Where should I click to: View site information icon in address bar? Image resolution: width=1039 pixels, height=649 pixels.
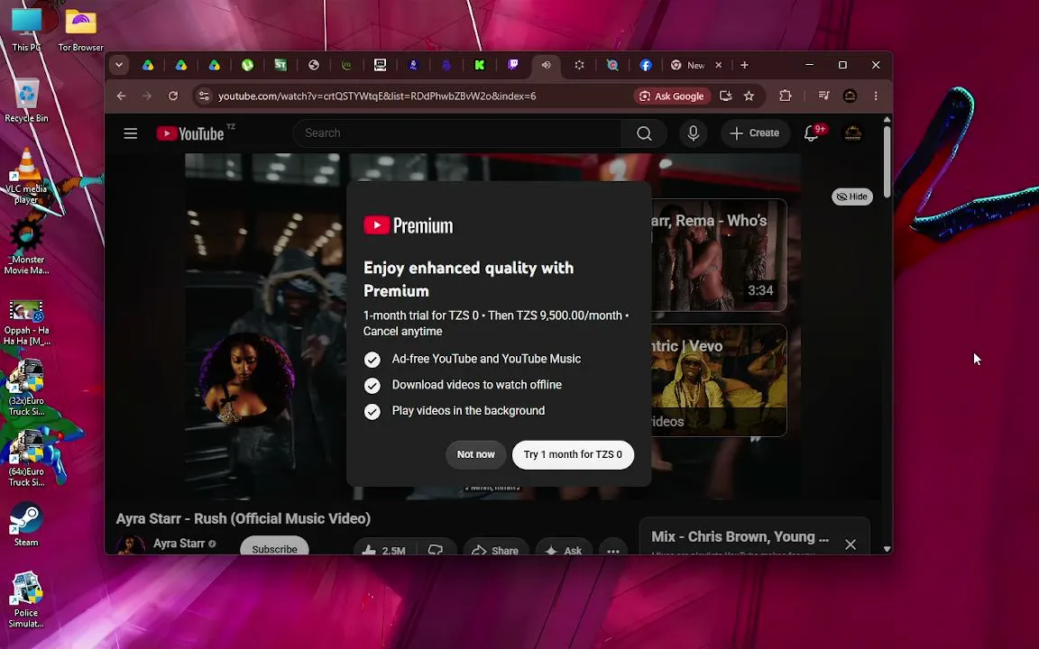click(204, 96)
